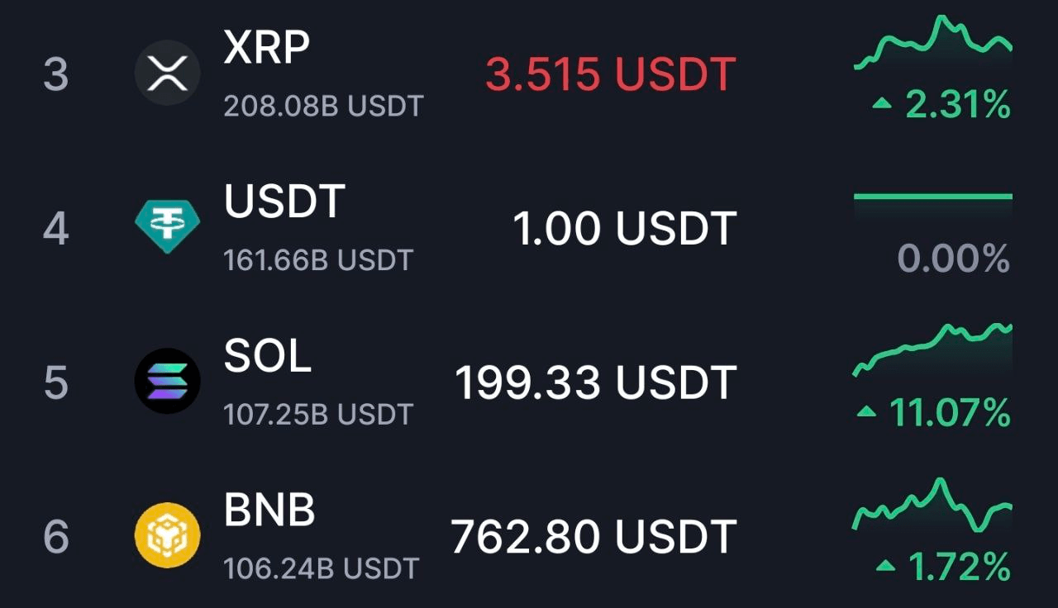Tap the Solana SOL logo icon
Viewport: 1058px width, 608px height.
coord(168,381)
